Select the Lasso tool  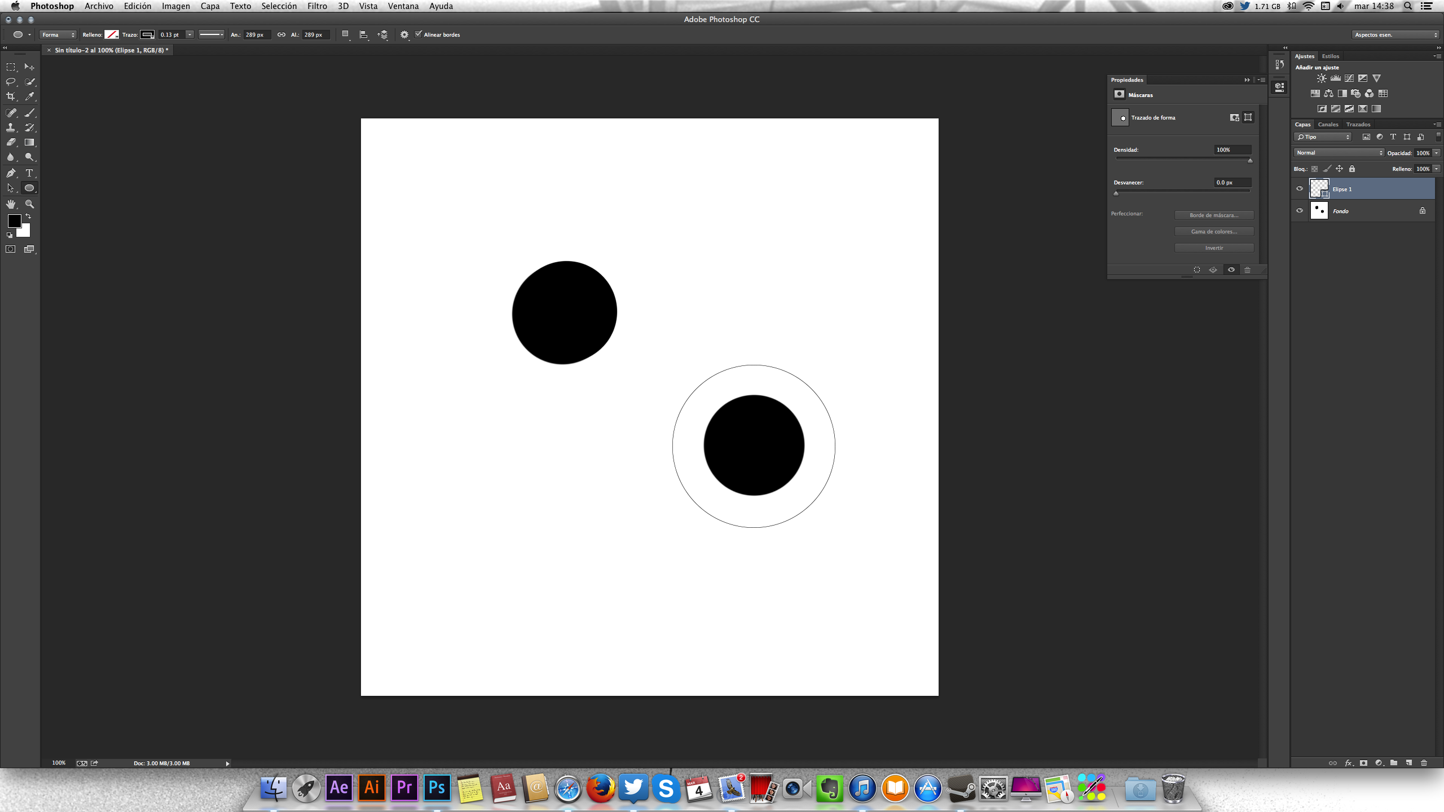pyautogui.click(x=11, y=82)
